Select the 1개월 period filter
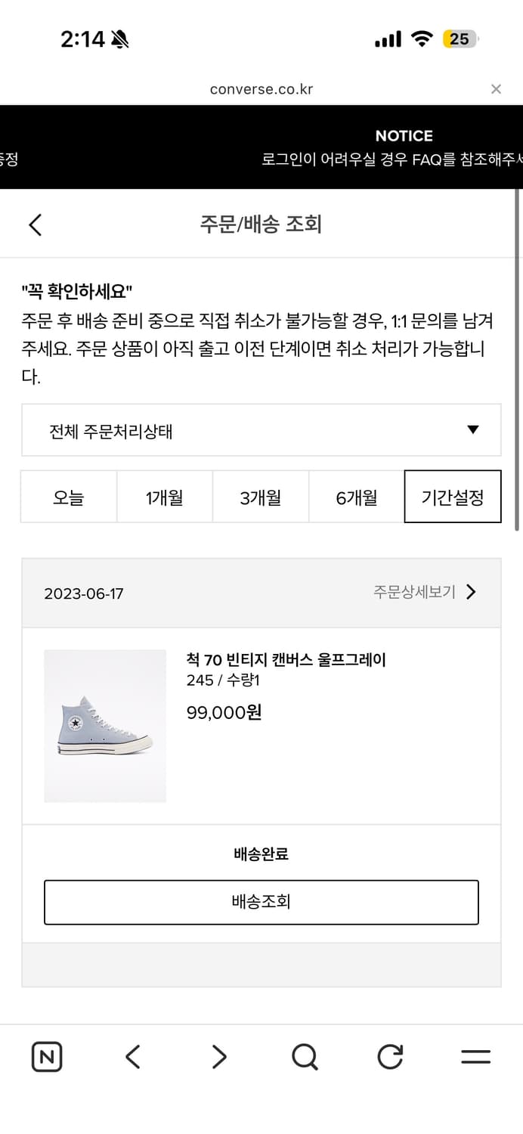The height and width of the screenshot is (1134, 523). pyautogui.click(x=165, y=497)
